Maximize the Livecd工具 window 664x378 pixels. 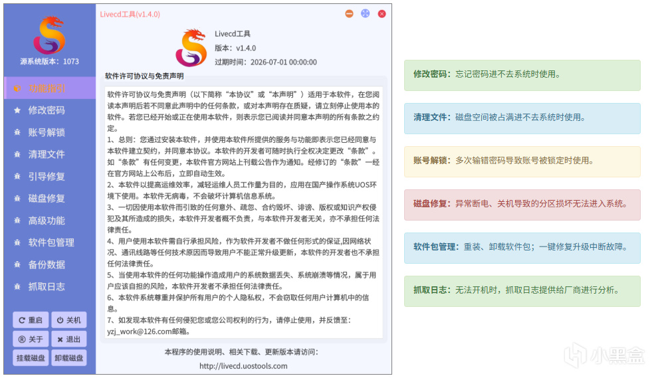[365, 13]
